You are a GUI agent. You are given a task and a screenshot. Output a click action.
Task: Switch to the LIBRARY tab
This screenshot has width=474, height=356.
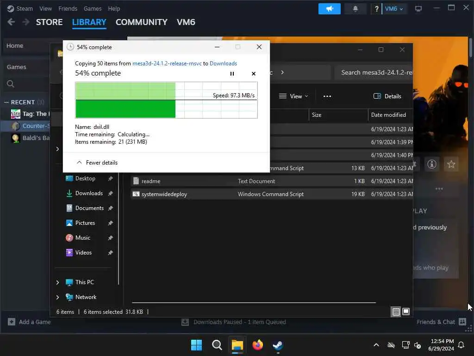[x=89, y=22]
